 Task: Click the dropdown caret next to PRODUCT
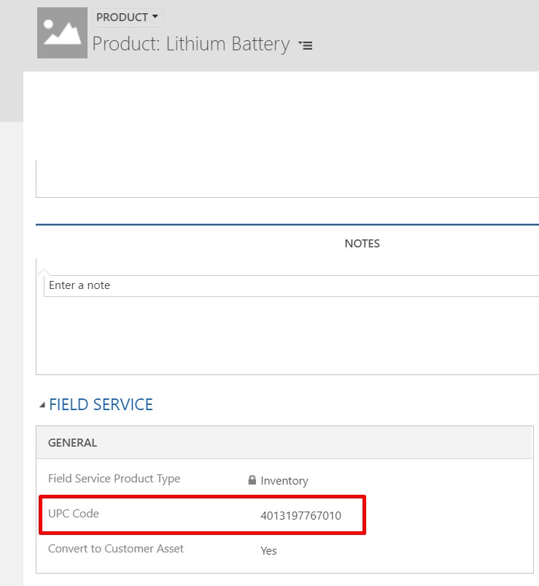click(x=155, y=17)
